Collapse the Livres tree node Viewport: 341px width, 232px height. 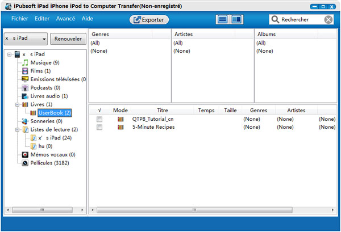tap(17, 104)
